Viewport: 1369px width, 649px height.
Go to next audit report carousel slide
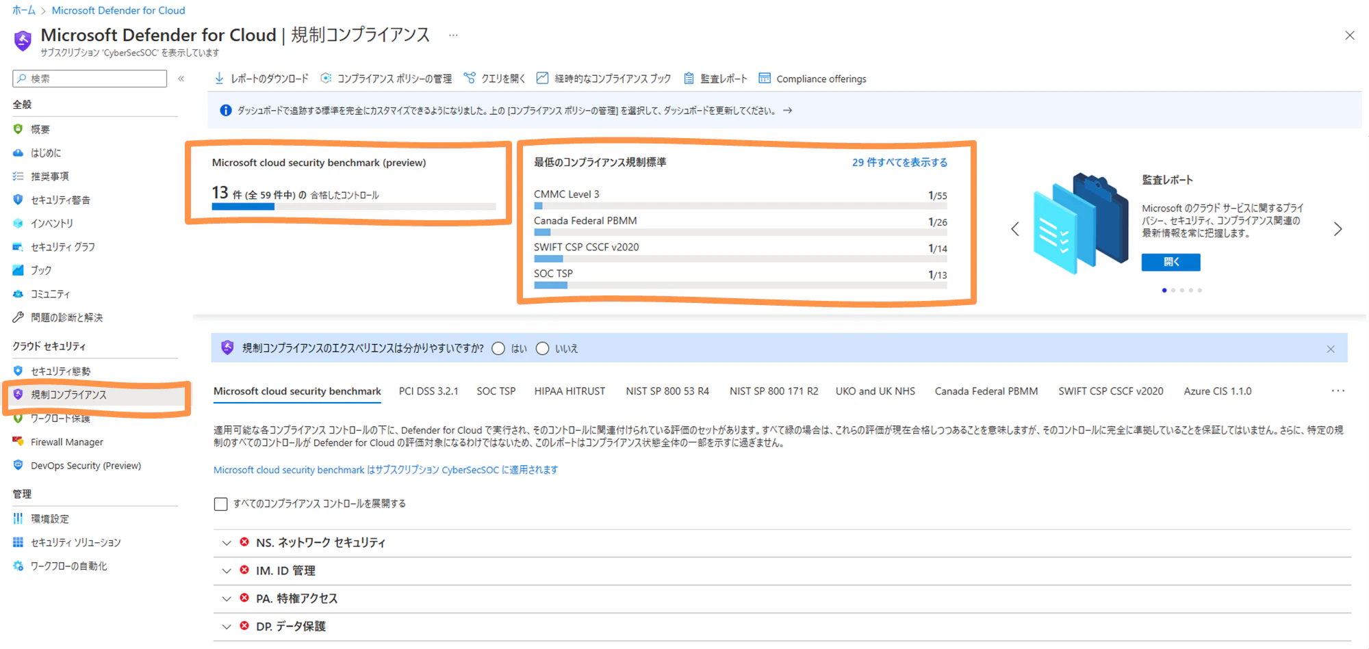point(1338,229)
